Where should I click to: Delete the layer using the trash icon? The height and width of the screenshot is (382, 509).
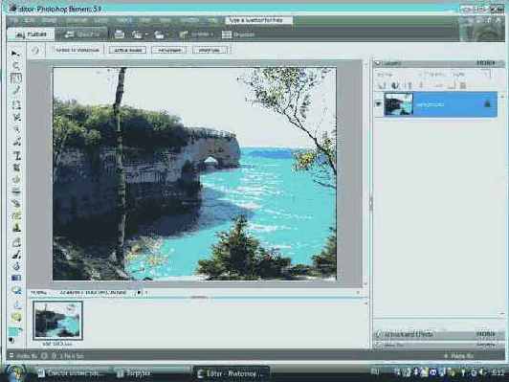click(x=463, y=86)
